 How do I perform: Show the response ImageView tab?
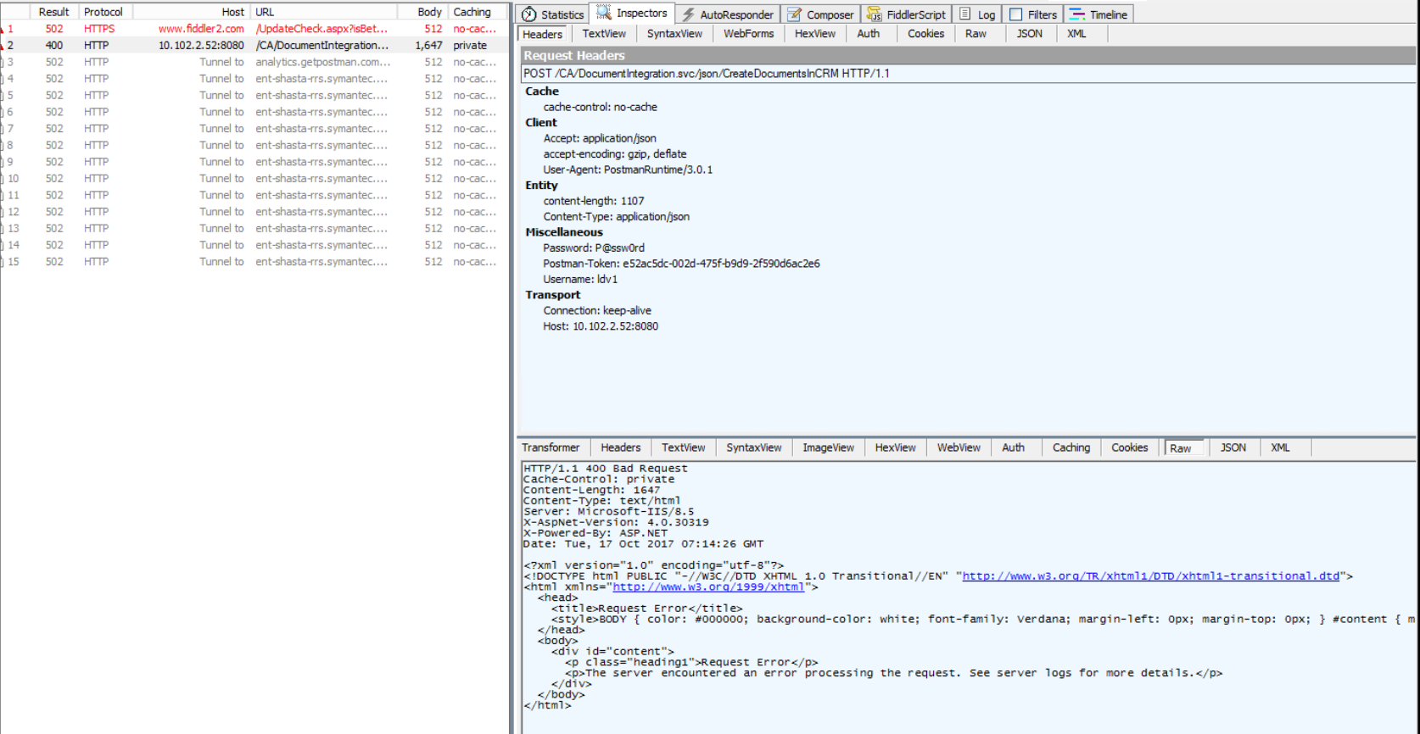point(828,448)
